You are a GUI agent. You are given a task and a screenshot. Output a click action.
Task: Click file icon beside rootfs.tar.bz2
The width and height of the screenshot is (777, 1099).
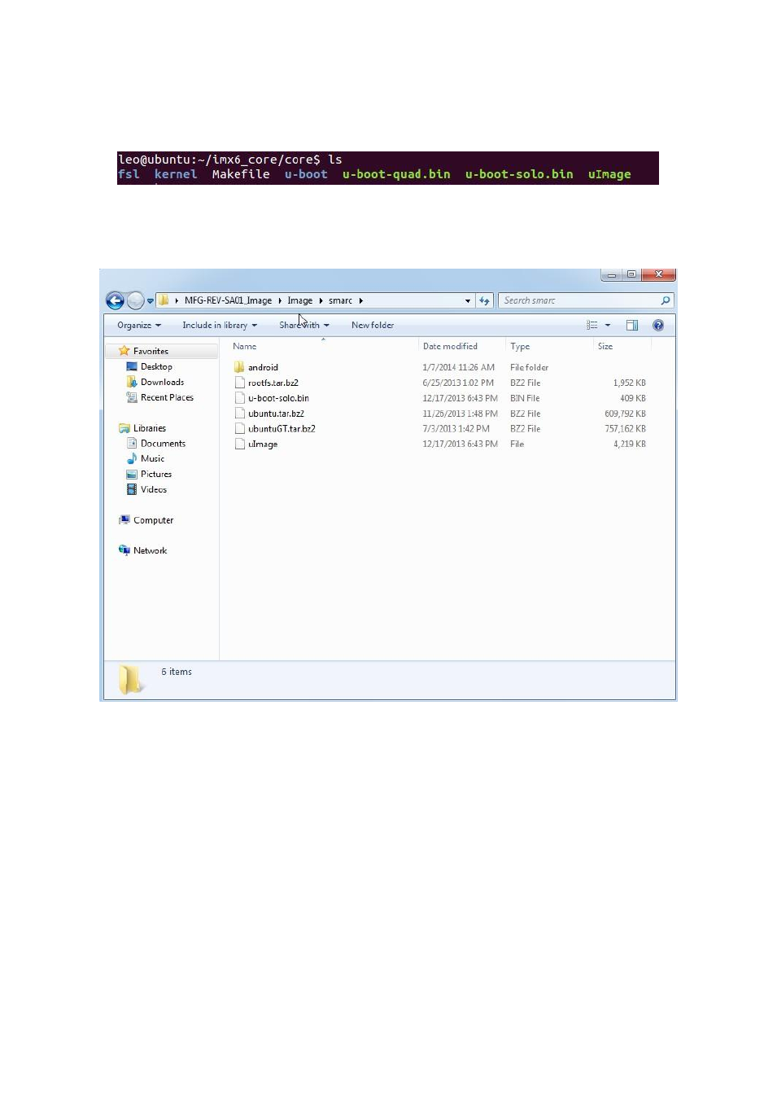(x=239, y=383)
